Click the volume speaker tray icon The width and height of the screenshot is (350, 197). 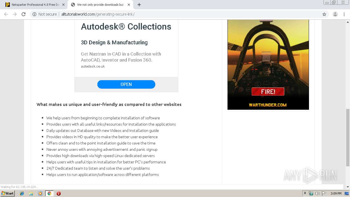click(x=317, y=193)
